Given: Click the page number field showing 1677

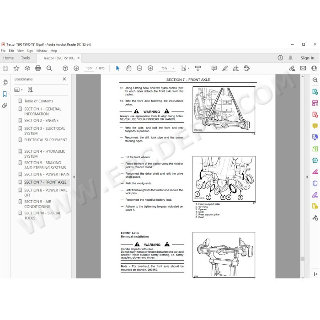Looking at the screenshot, I should (89, 68).
